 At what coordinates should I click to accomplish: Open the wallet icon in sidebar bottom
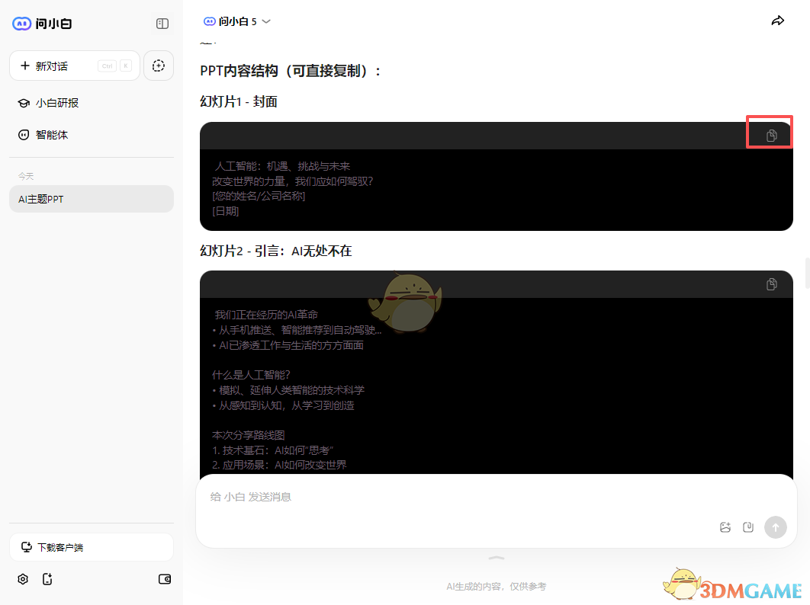coord(165,579)
